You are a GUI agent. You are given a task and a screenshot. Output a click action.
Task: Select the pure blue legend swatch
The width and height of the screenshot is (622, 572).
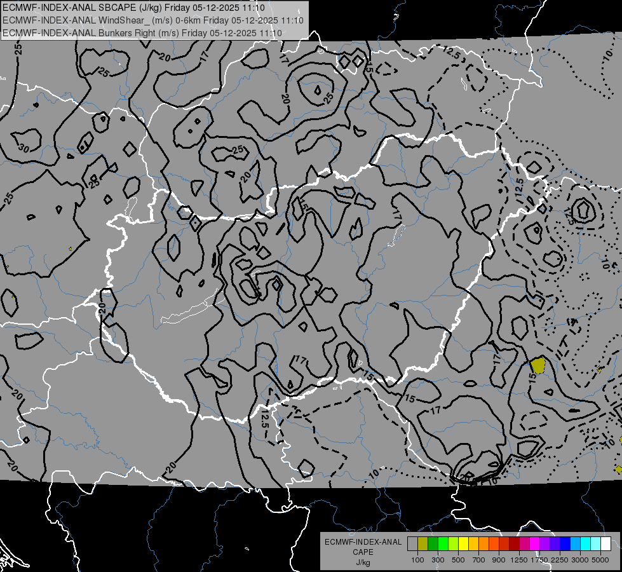click(565, 544)
